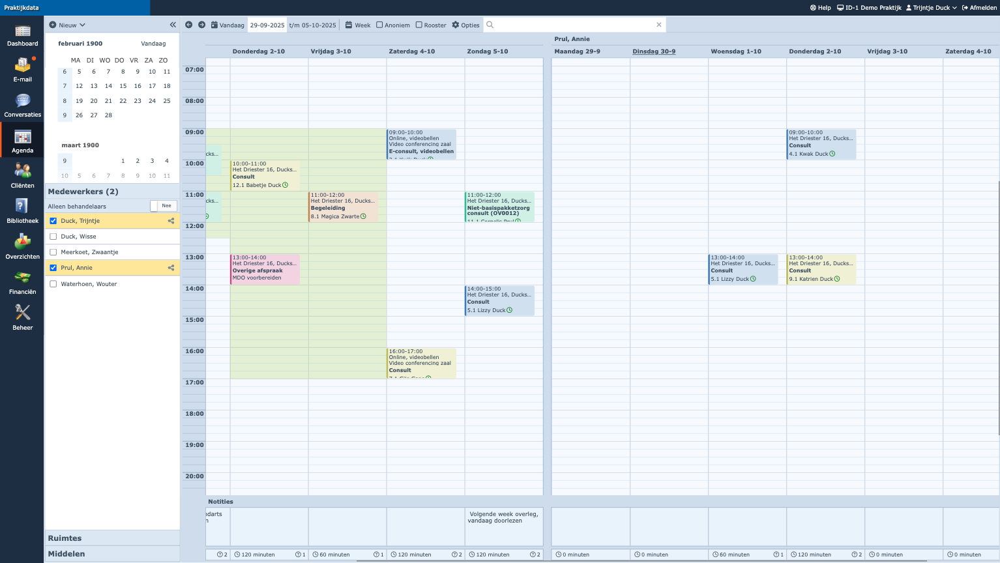Check the Duck, Wisse employee checkbox

pyautogui.click(x=53, y=237)
